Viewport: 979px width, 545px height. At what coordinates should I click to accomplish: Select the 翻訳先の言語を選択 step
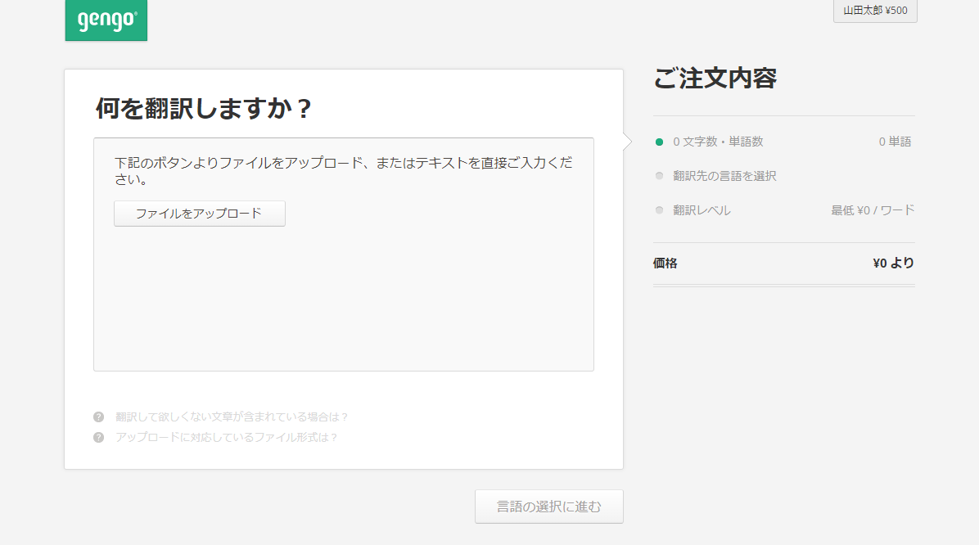[x=724, y=176]
